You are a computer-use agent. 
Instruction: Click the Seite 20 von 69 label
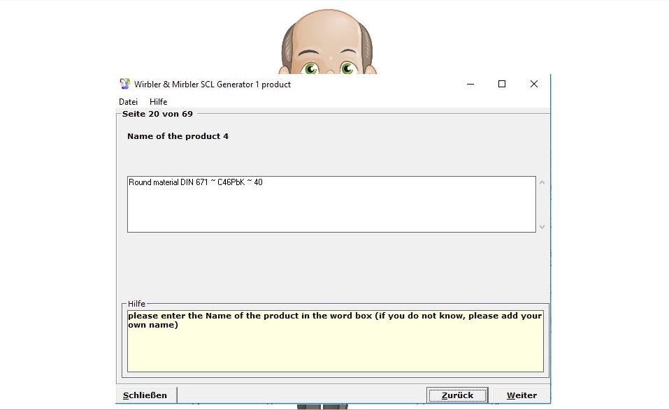coord(157,113)
